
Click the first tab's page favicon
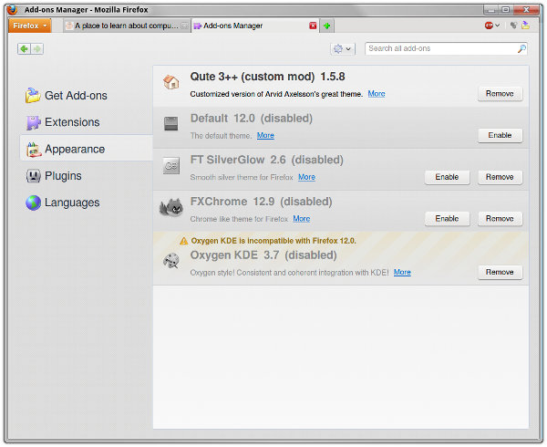coord(69,26)
